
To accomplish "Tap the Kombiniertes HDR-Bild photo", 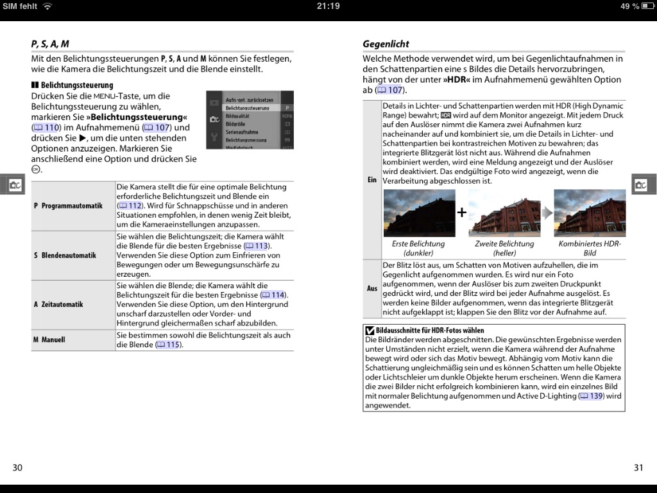I will click(589, 213).
